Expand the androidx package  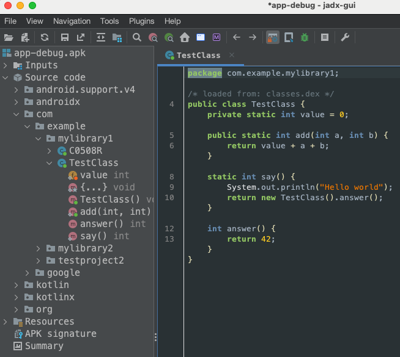click(x=17, y=102)
